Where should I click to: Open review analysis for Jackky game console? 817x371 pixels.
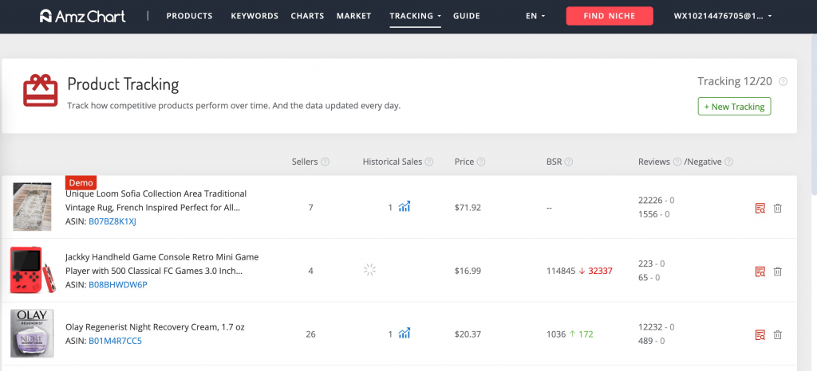760,271
